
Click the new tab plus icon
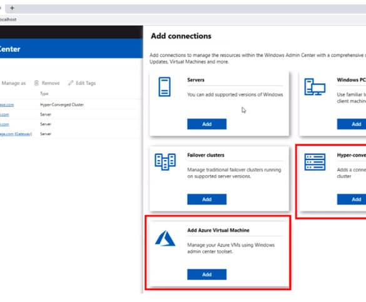[x=12, y=8]
